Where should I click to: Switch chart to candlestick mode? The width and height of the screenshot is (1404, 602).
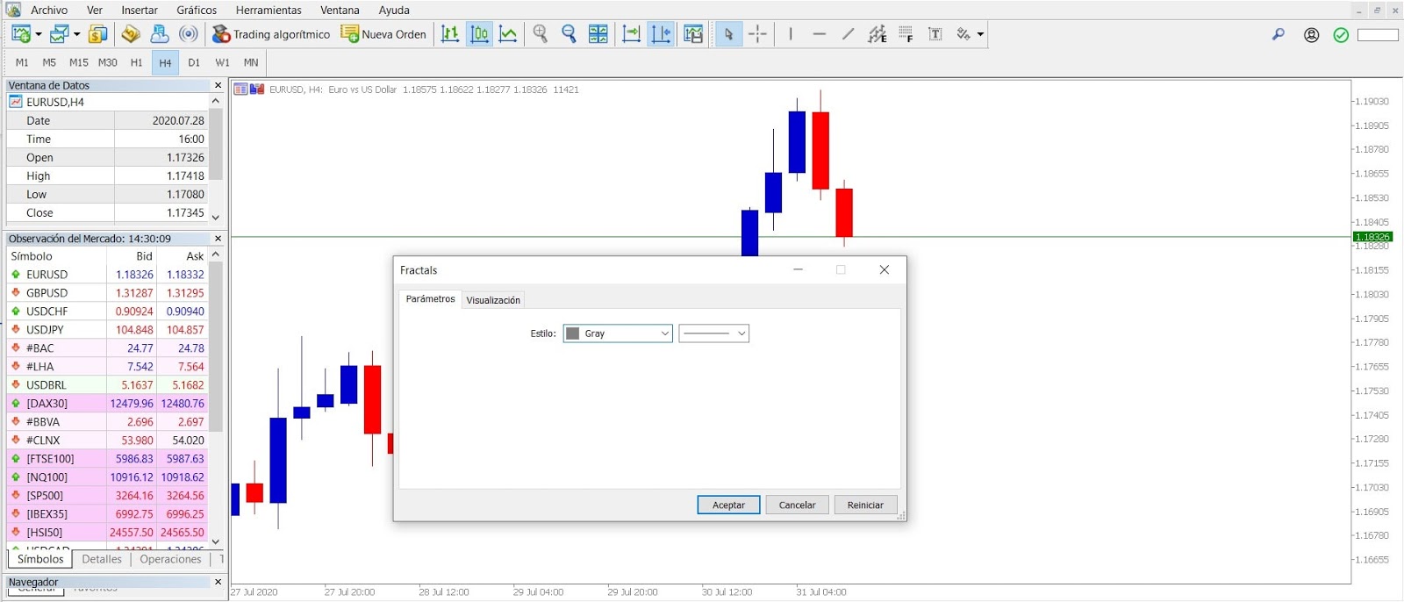coord(479,34)
